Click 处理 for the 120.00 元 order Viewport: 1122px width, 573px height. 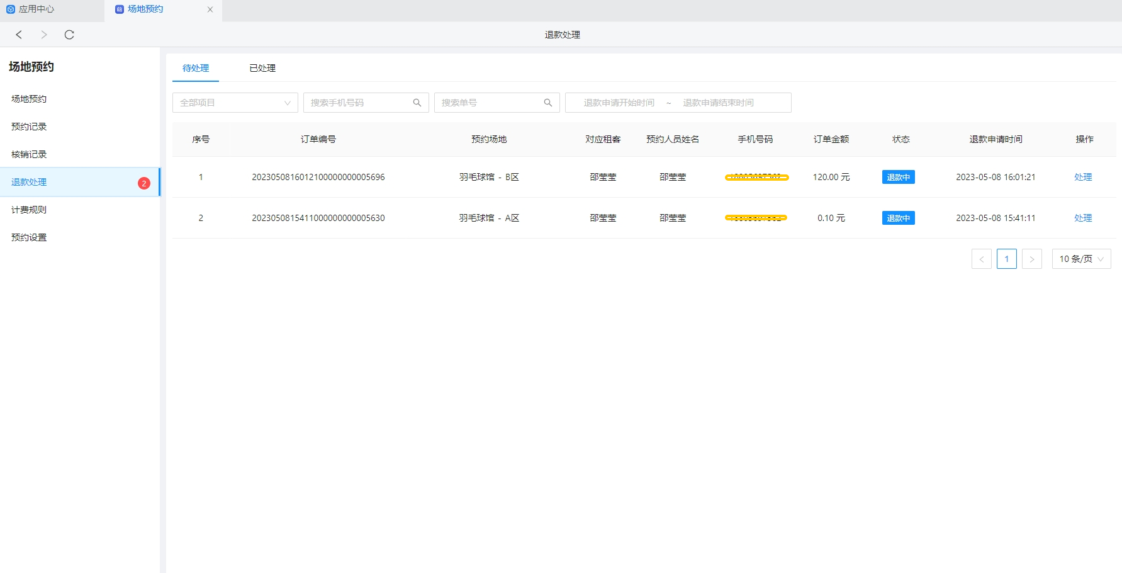click(1083, 177)
